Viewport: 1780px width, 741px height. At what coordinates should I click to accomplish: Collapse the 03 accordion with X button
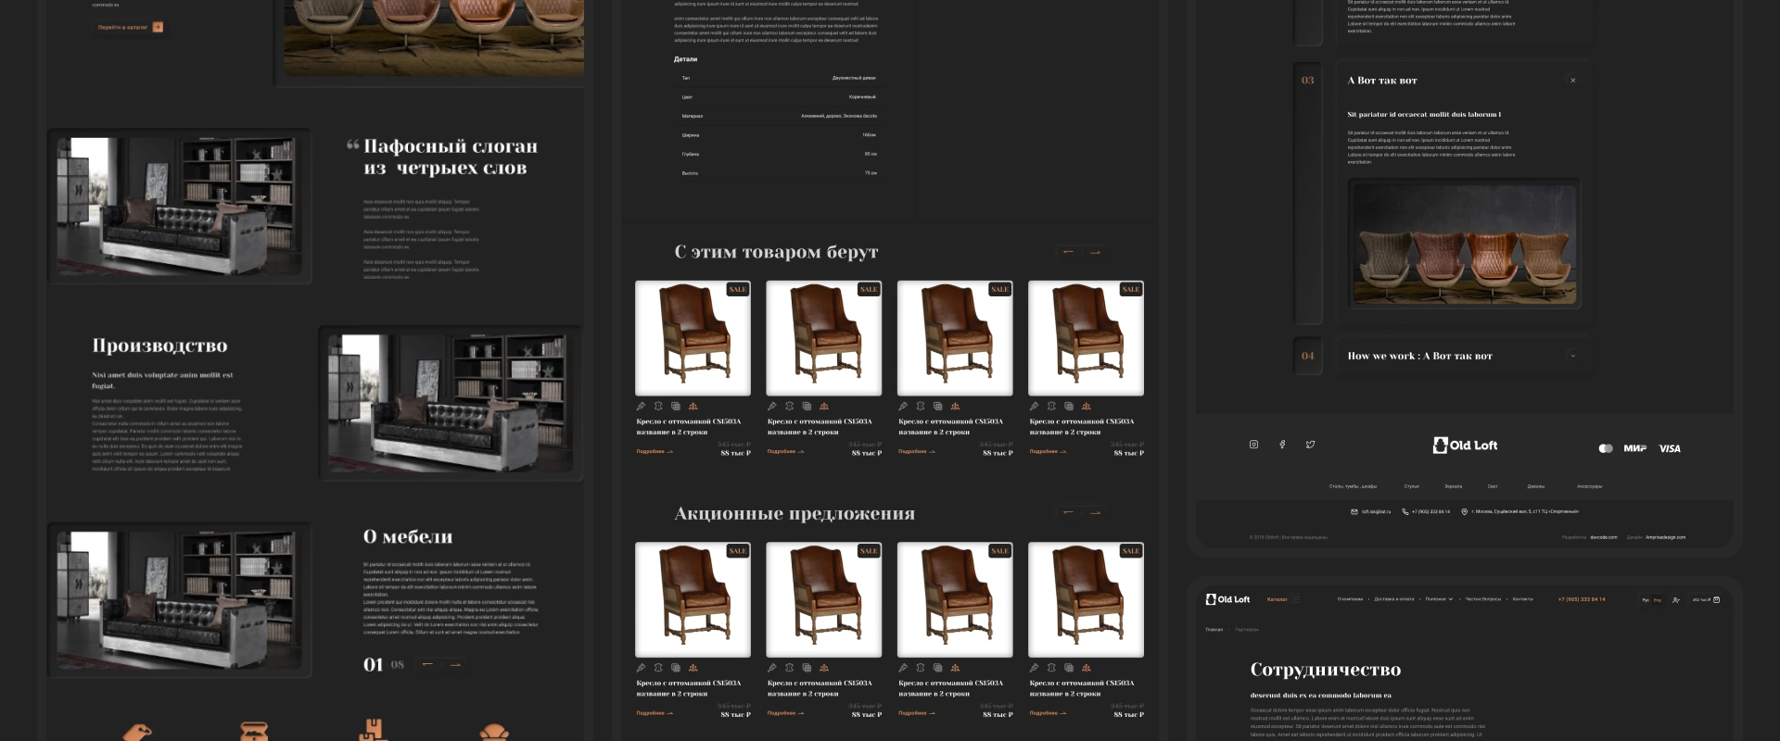[1572, 81]
